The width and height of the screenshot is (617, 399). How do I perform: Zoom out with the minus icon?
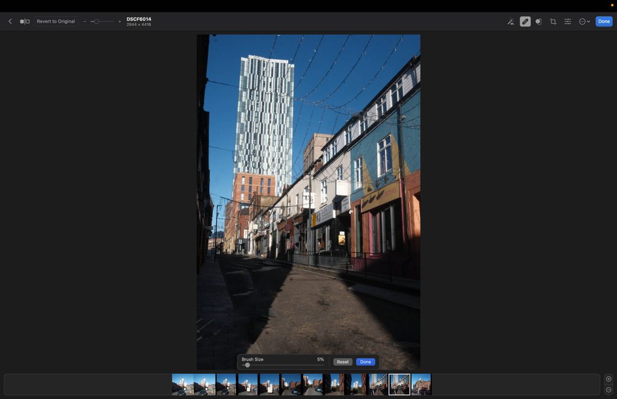[x=84, y=22]
